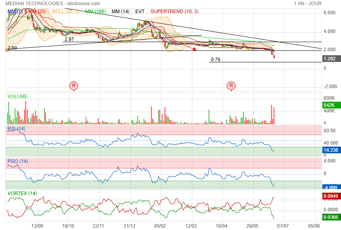Click the 05/08 date on time axis
The width and height of the screenshot is (341, 230).
coord(314,226)
